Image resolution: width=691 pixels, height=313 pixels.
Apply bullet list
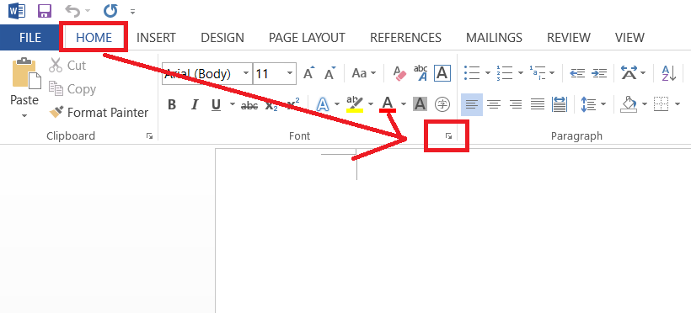pos(472,72)
